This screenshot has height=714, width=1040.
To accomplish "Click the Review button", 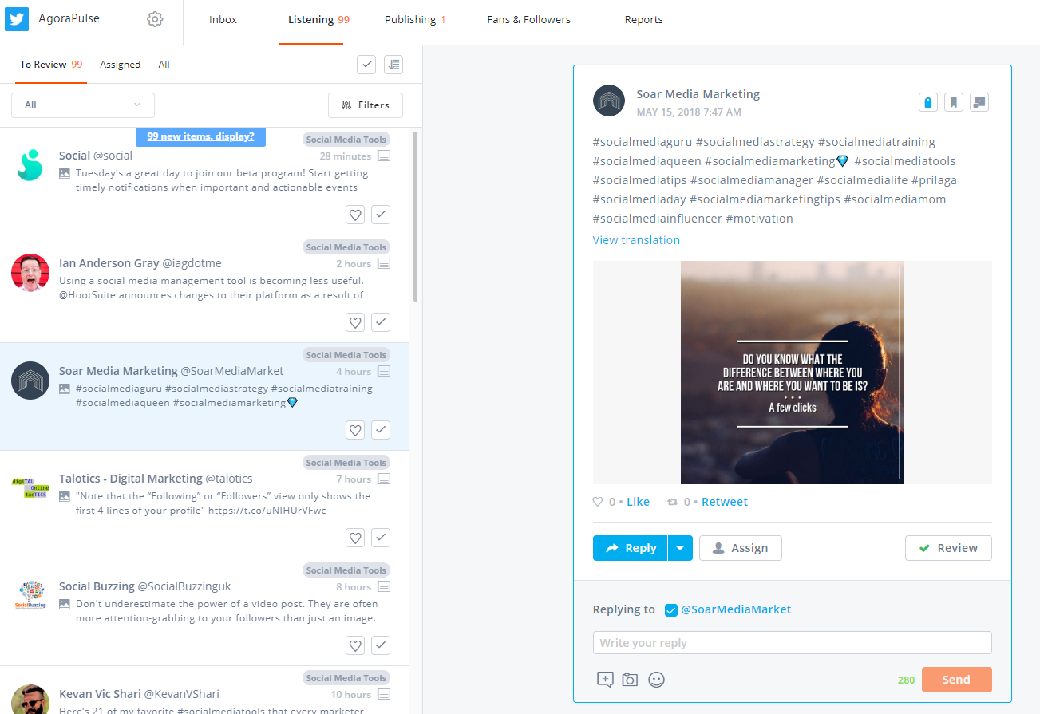I will (x=948, y=548).
